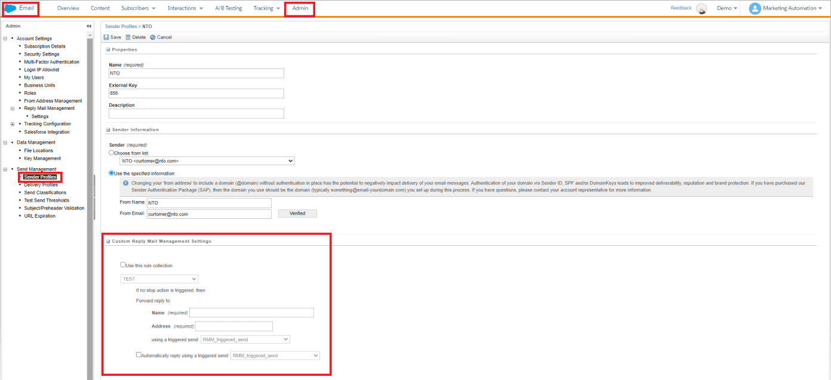Click the user avatar next to Feedback
This screenshot has width=831, height=380.
(x=702, y=8)
